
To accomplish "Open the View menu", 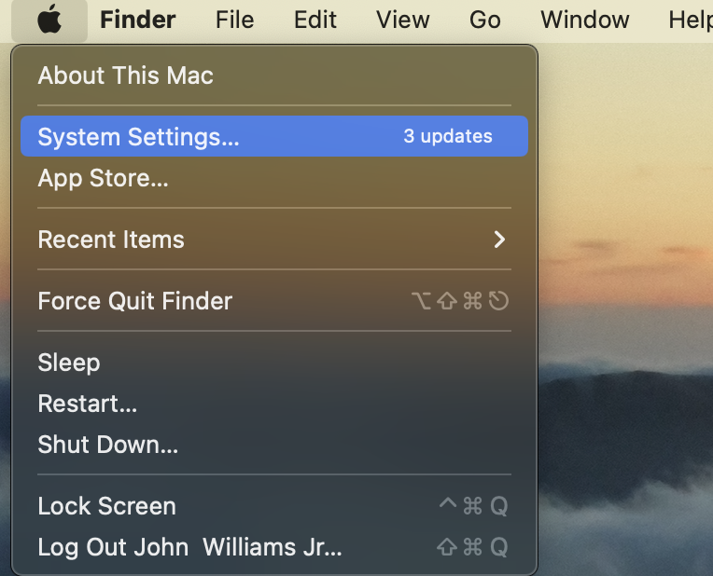I will pyautogui.click(x=402, y=20).
